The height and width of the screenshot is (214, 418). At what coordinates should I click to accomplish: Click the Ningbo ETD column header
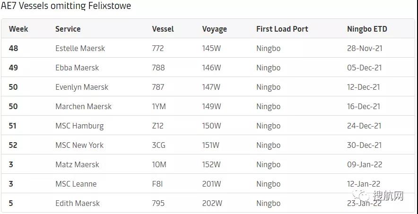point(367,29)
